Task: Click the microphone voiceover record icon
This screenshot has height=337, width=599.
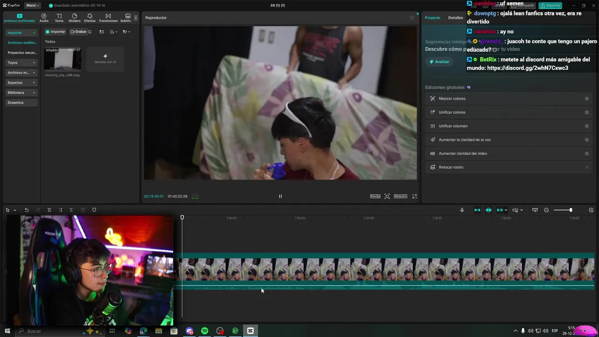Action: [462, 210]
